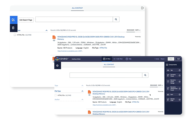Click the search input field in Interface Editor
The width and height of the screenshot is (192, 120).
click(106, 75)
